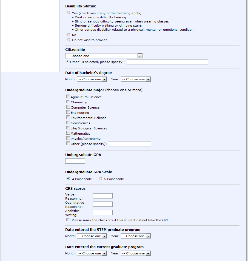Mark that student did not take GRE
The height and width of the screenshot is (261, 248).
click(68, 220)
